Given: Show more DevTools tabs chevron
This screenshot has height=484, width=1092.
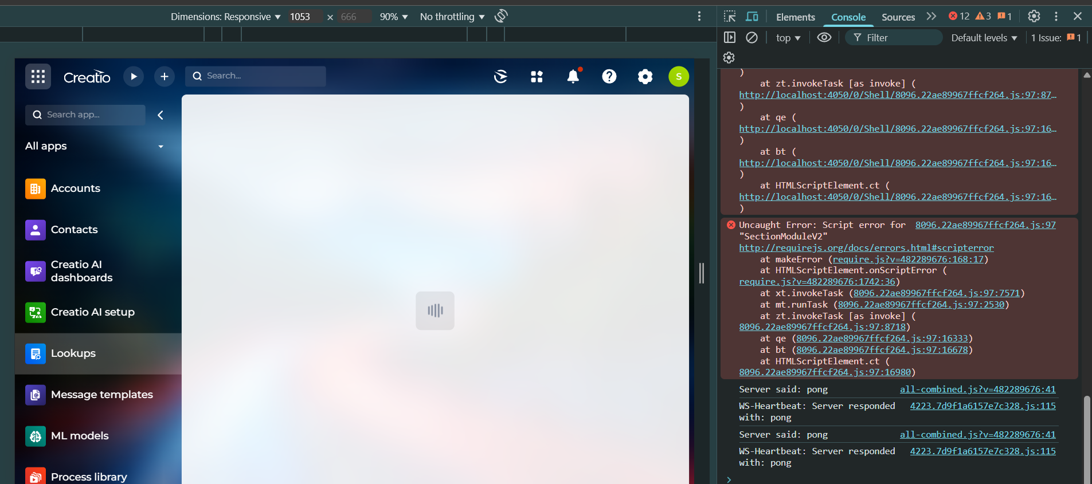Looking at the screenshot, I should tap(931, 16).
